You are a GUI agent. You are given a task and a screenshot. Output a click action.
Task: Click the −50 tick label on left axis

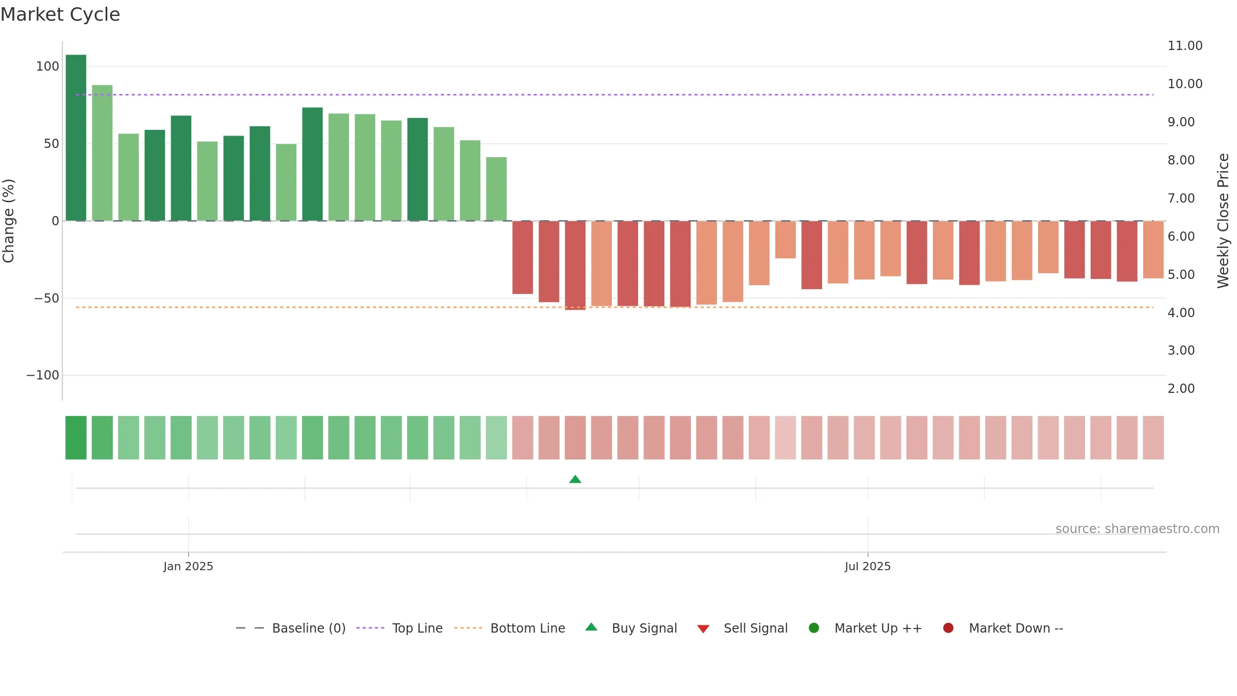point(47,299)
